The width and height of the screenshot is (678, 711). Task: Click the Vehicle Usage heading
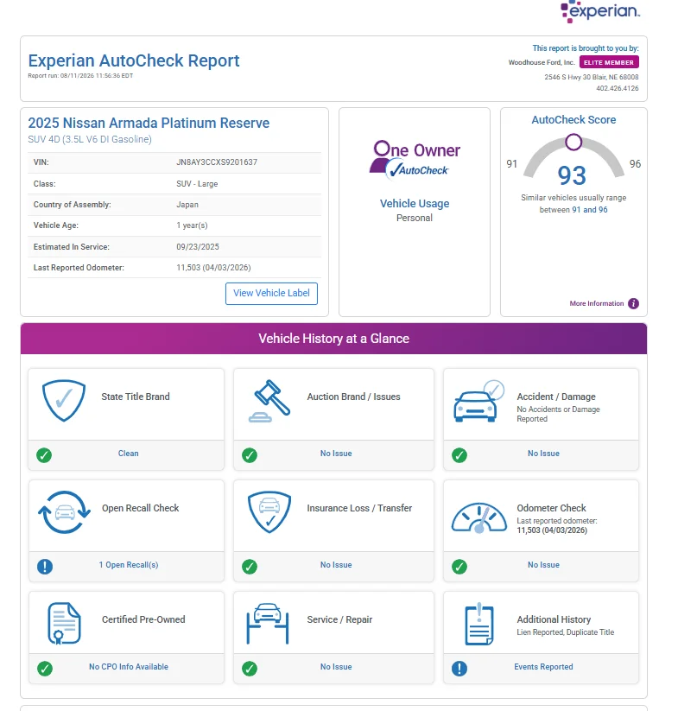(x=415, y=204)
